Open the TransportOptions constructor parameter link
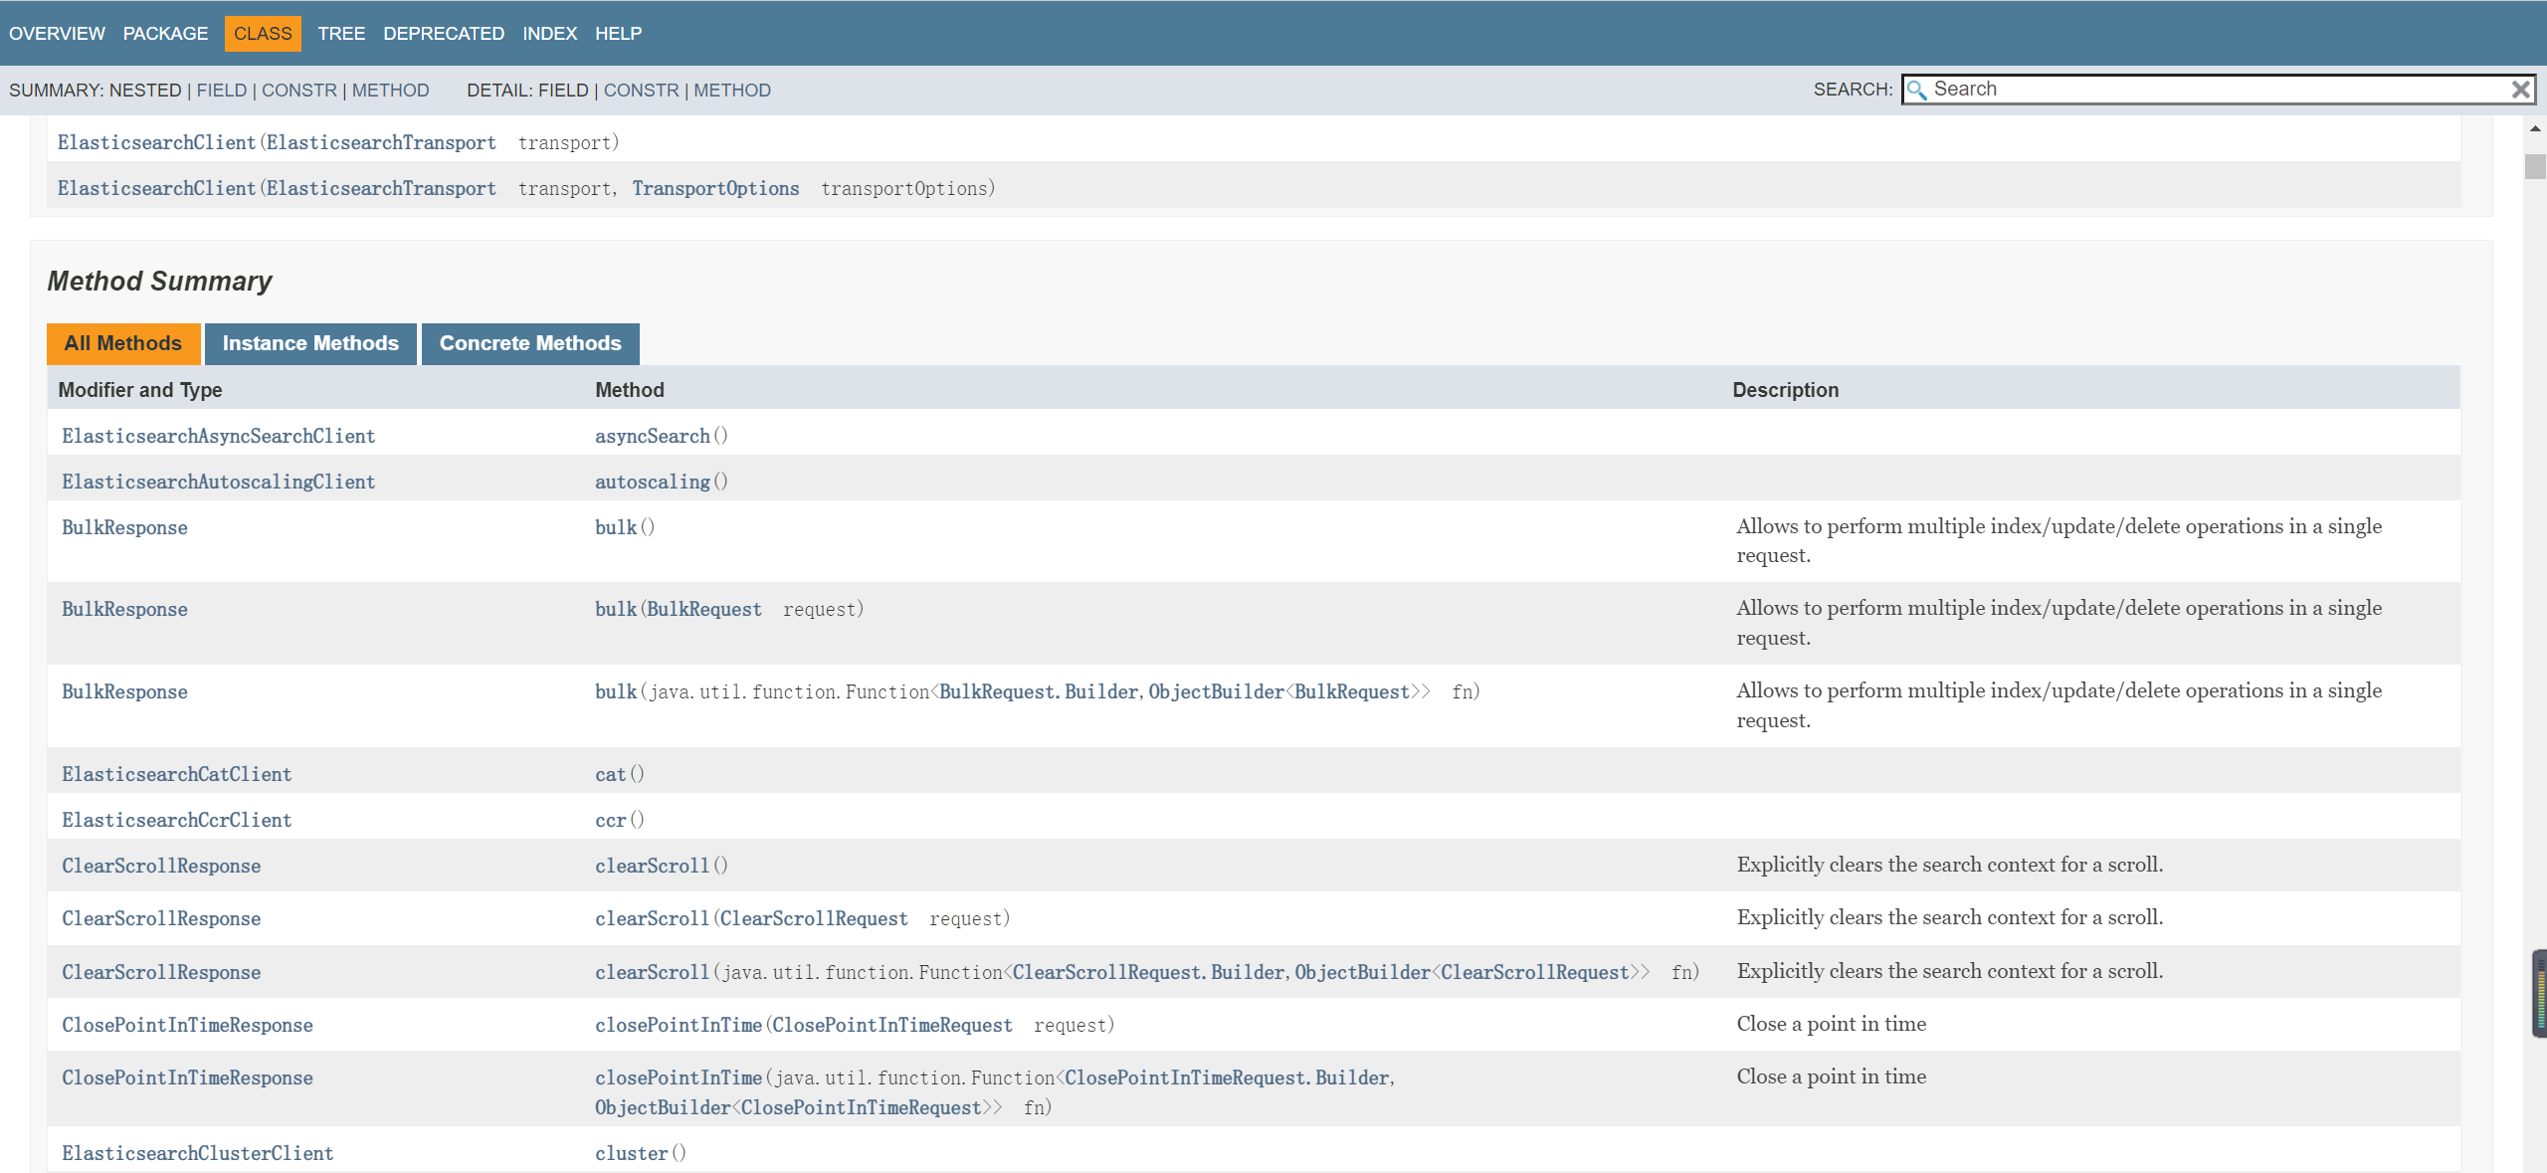 (x=715, y=189)
